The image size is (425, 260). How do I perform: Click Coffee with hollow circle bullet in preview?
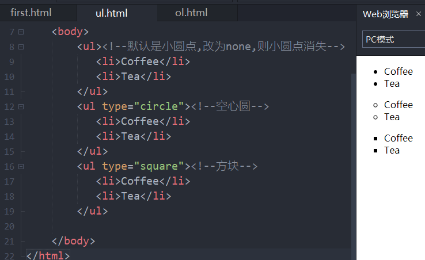click(x=398, y=105)
